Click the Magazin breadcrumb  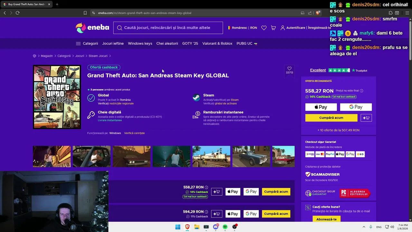tap(47, 56)
